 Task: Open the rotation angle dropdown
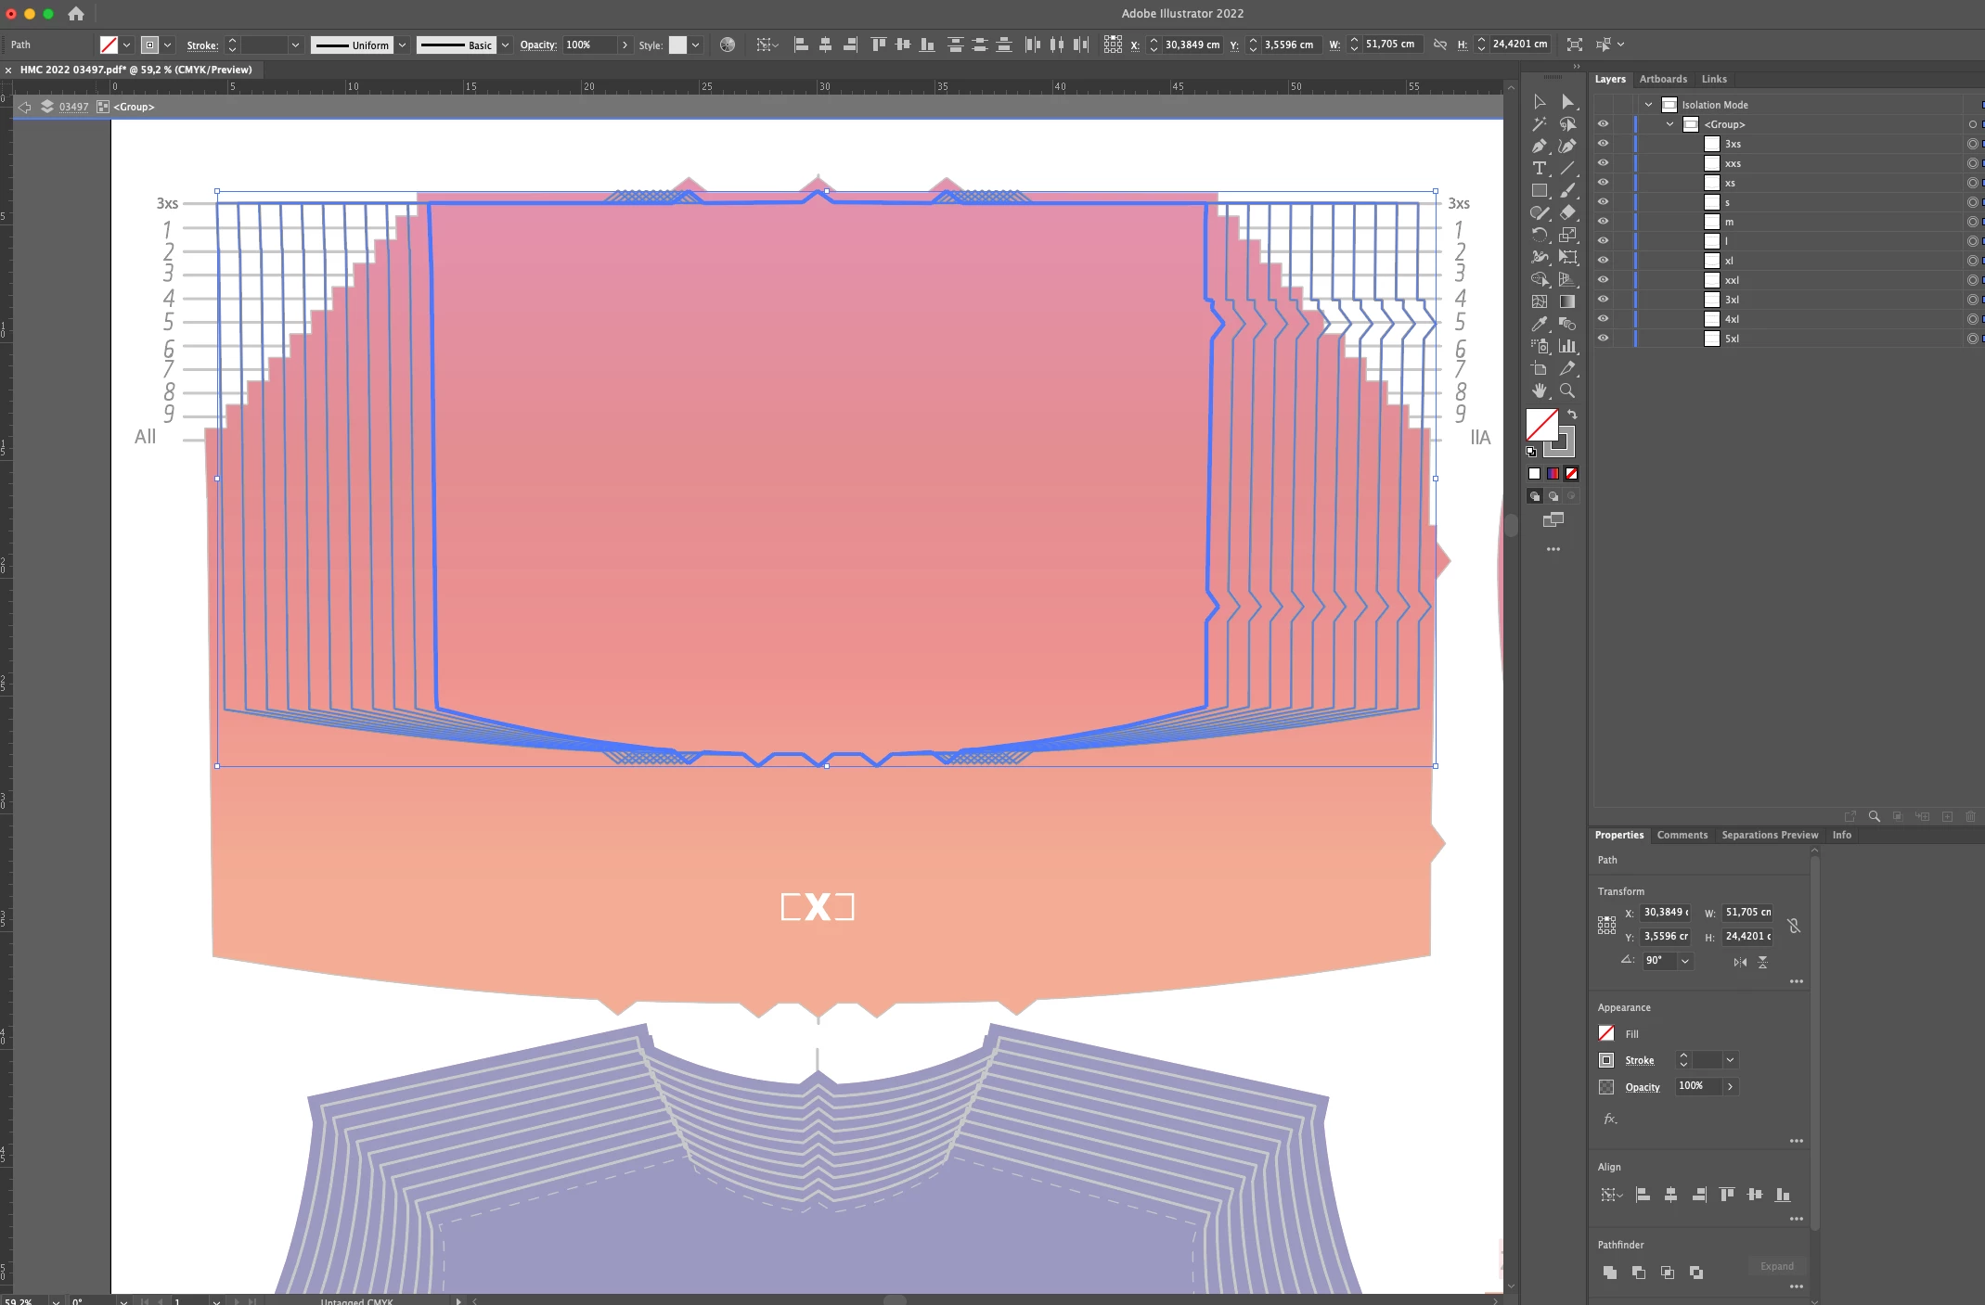pyautogui.click(x=1684, y=961)
